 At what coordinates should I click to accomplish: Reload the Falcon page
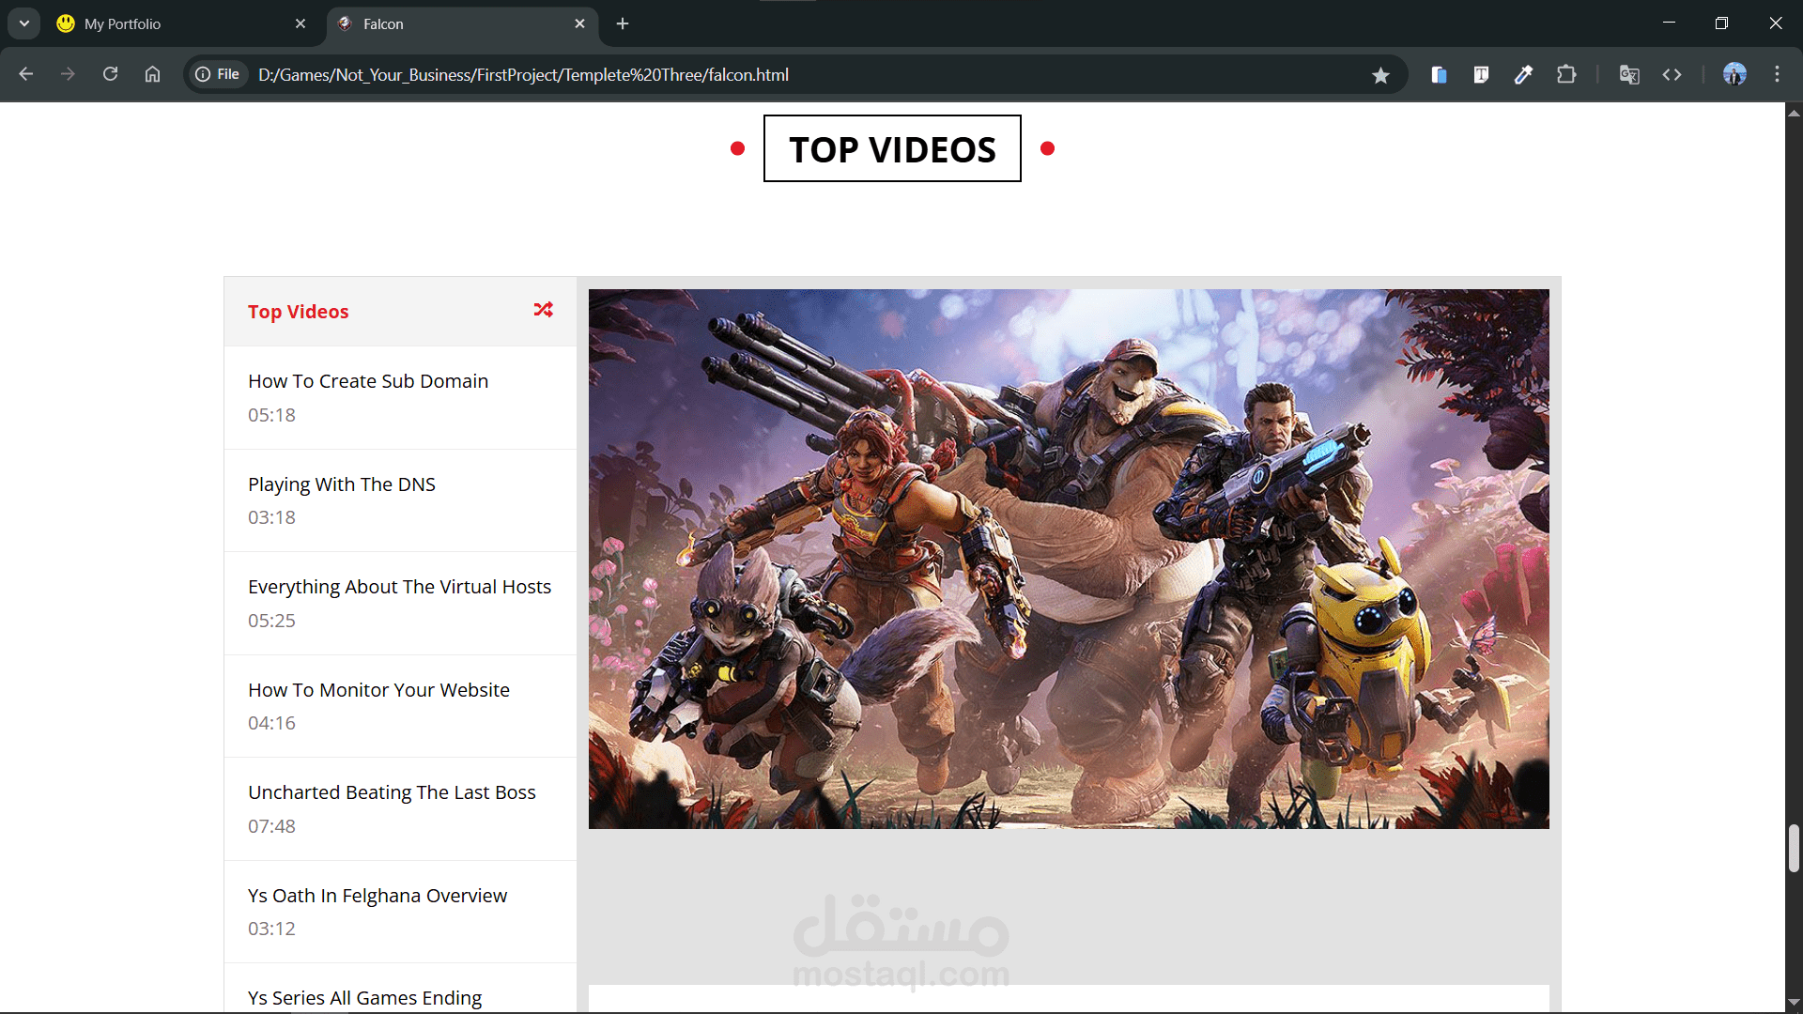pyautogui.click(x=110, y=74)
